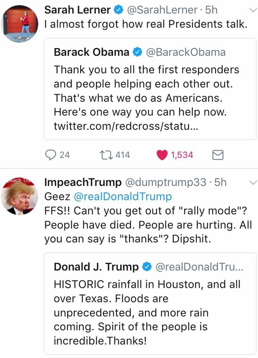Reply to Sarah Lerner's tweet
Image resolution: width=258 pixels, height=358 pixels.
[50, 154]
